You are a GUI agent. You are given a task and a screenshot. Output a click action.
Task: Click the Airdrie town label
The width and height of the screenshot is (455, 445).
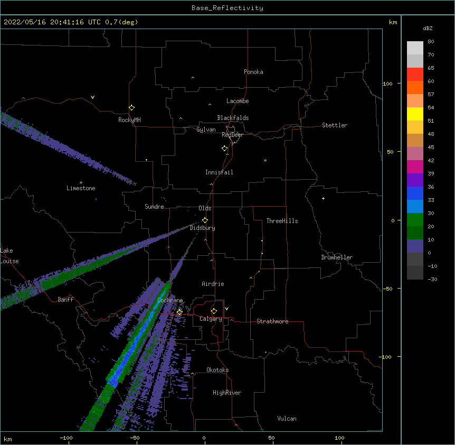(213, 284)
